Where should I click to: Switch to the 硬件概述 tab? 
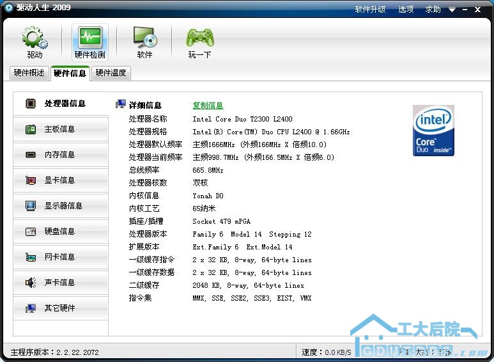[29, 73]
